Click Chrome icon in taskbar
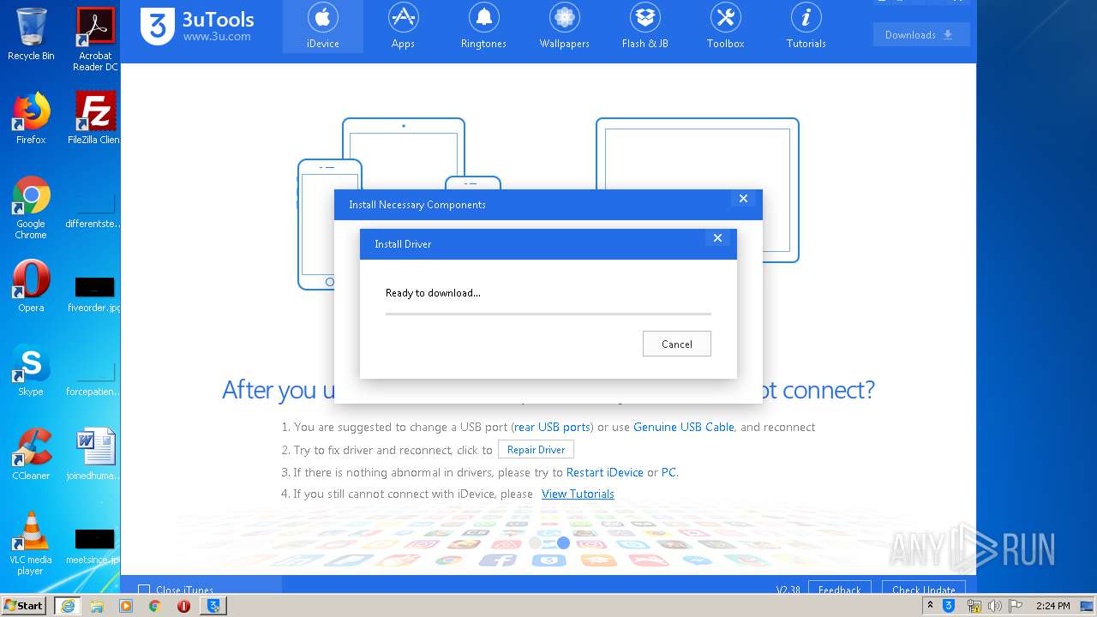The height and width of the screenshot is (617, 1097). pyautogui.click(x=155, y=606)
